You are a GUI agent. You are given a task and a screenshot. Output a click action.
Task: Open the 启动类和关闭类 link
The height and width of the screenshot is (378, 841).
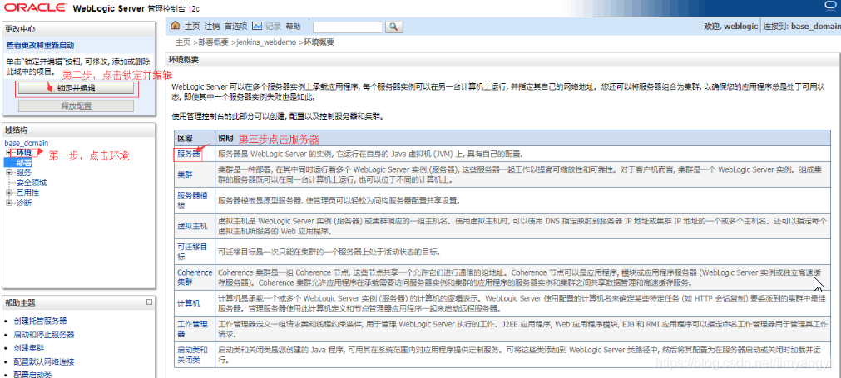coord(192,354)
